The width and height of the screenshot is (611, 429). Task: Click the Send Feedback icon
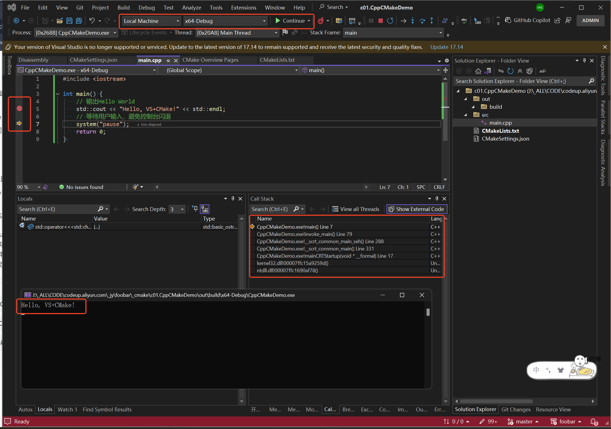568,20
